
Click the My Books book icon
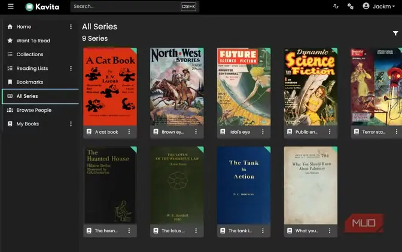click(10, 124)
